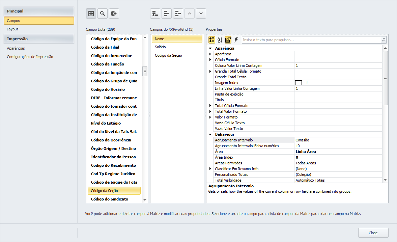Click scroll-down arrow of Campo Lista
This screenshot has width=397, height=242.
click(x=145, y=200)
